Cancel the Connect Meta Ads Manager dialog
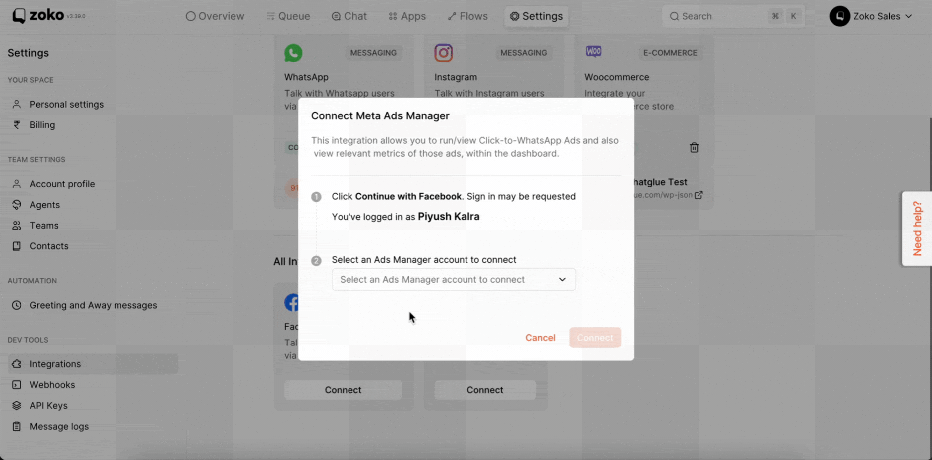The image size is (932, 460). point(540,338)
